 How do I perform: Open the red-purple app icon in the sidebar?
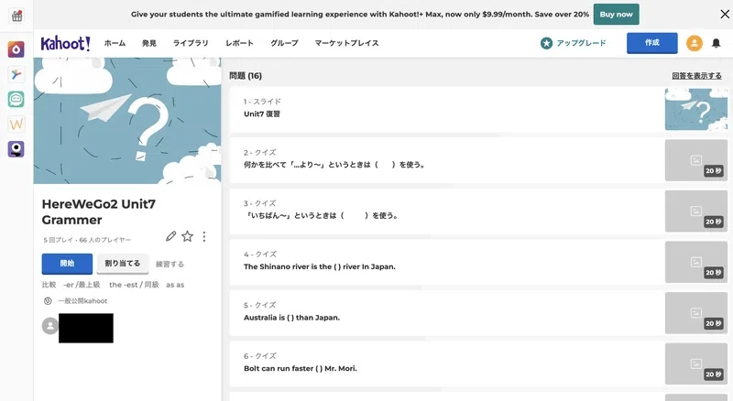[x=16, y=49]
